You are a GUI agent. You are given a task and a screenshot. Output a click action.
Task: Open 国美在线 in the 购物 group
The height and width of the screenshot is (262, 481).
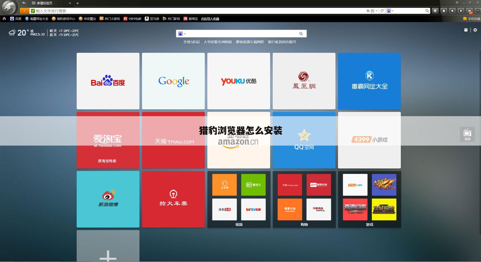[319, 185]
